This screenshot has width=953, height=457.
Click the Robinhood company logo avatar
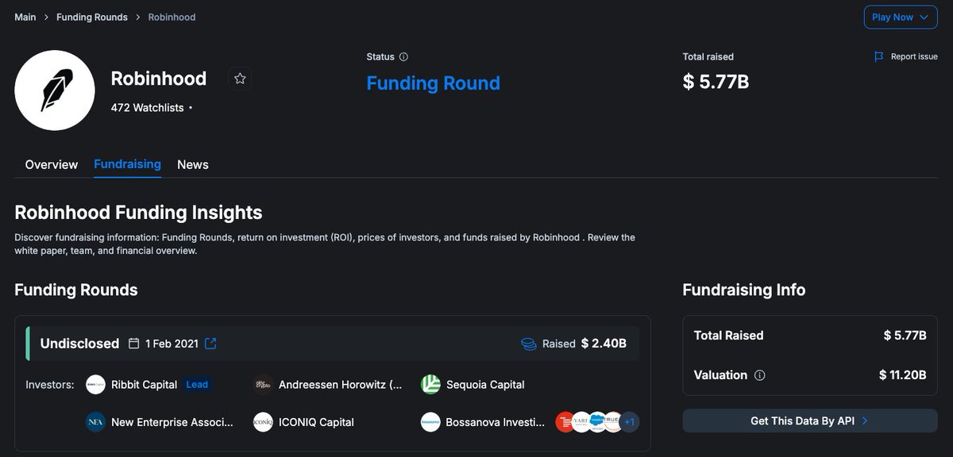54,89
